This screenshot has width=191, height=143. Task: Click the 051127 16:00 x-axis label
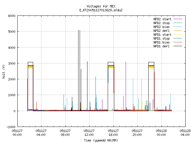tap(113, 133)
